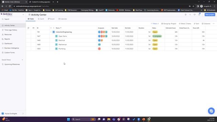The width and height of the screenshot is (217, 122).
Task: Click the New project button
Action: coord(210,15)
